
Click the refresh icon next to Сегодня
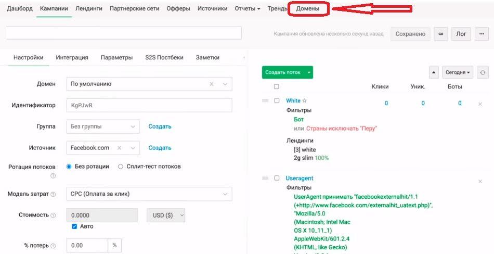click(x=483, y=72)
